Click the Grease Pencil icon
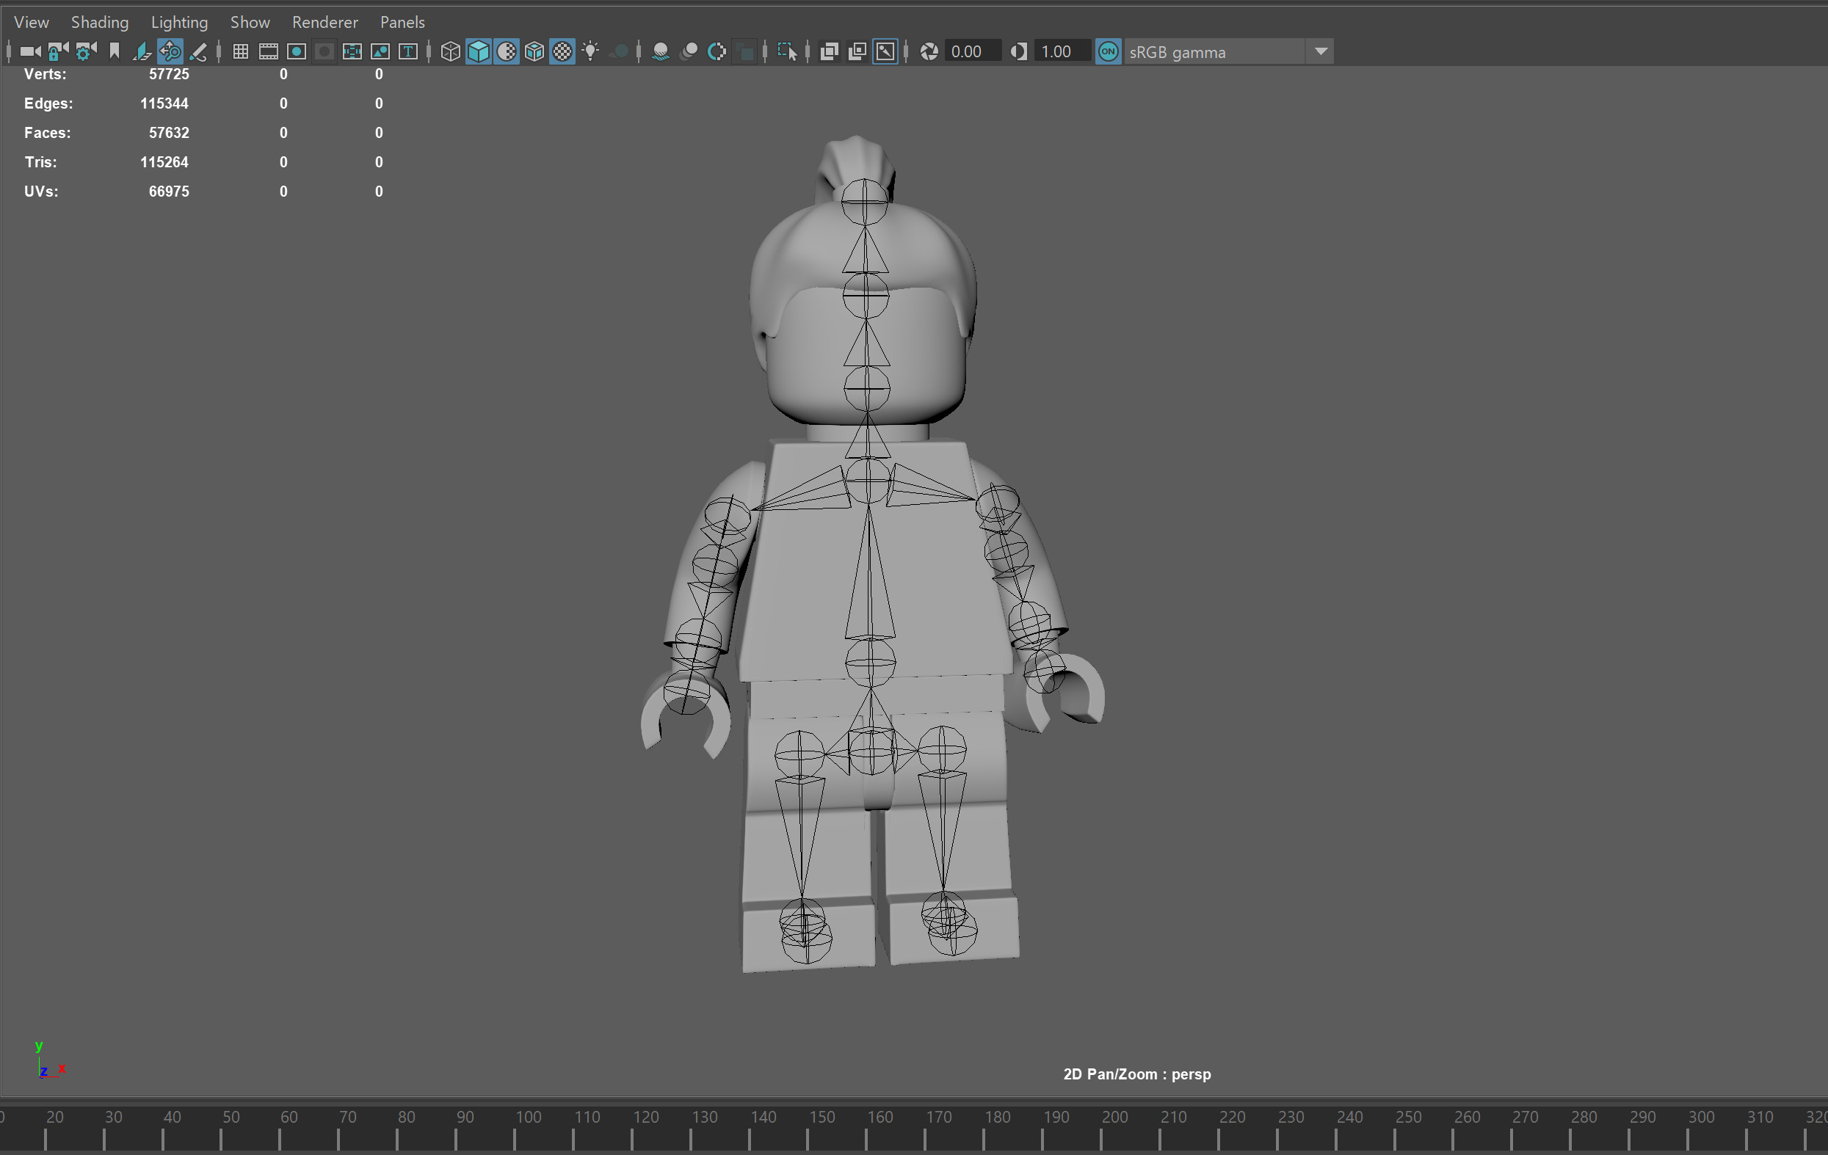 pyautogui.click(x=198, y=51)
